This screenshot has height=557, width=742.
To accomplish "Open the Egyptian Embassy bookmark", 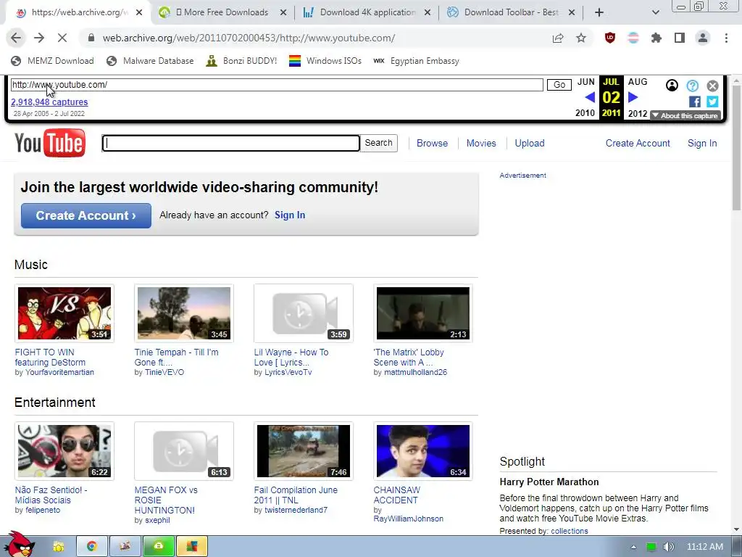I will (417, 61).
